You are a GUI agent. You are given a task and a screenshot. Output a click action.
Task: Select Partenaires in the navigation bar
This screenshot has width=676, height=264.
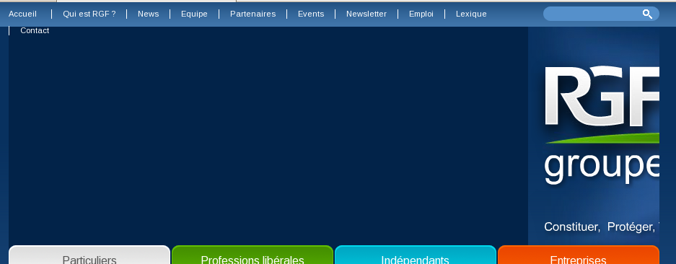tap(253, 14)
